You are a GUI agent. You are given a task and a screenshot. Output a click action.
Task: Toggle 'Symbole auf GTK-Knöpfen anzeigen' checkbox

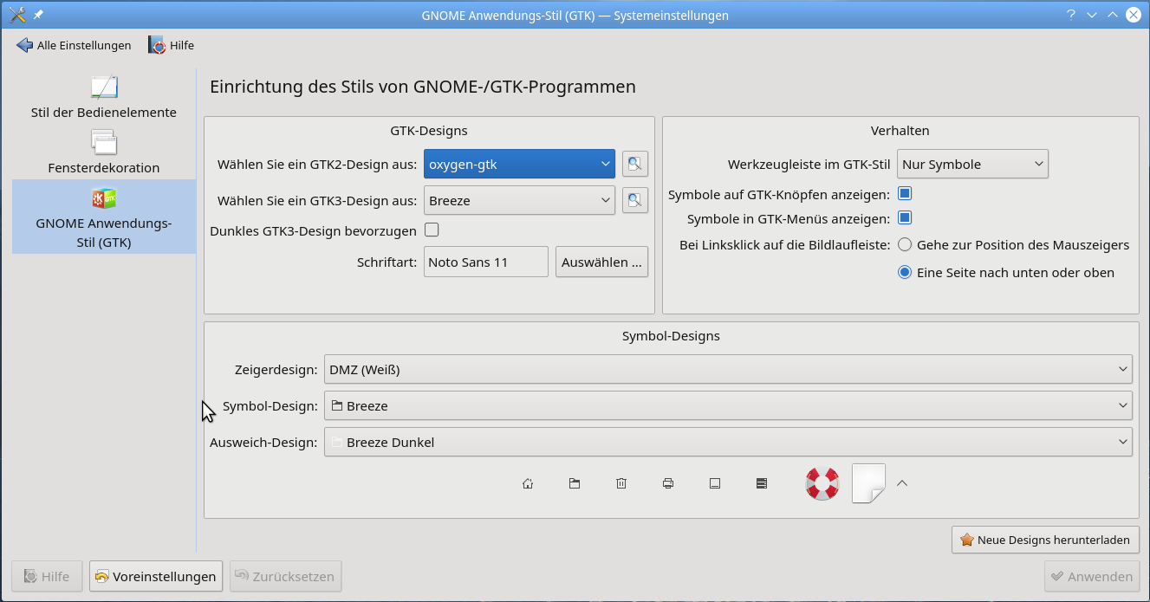(x=905, y=194)
